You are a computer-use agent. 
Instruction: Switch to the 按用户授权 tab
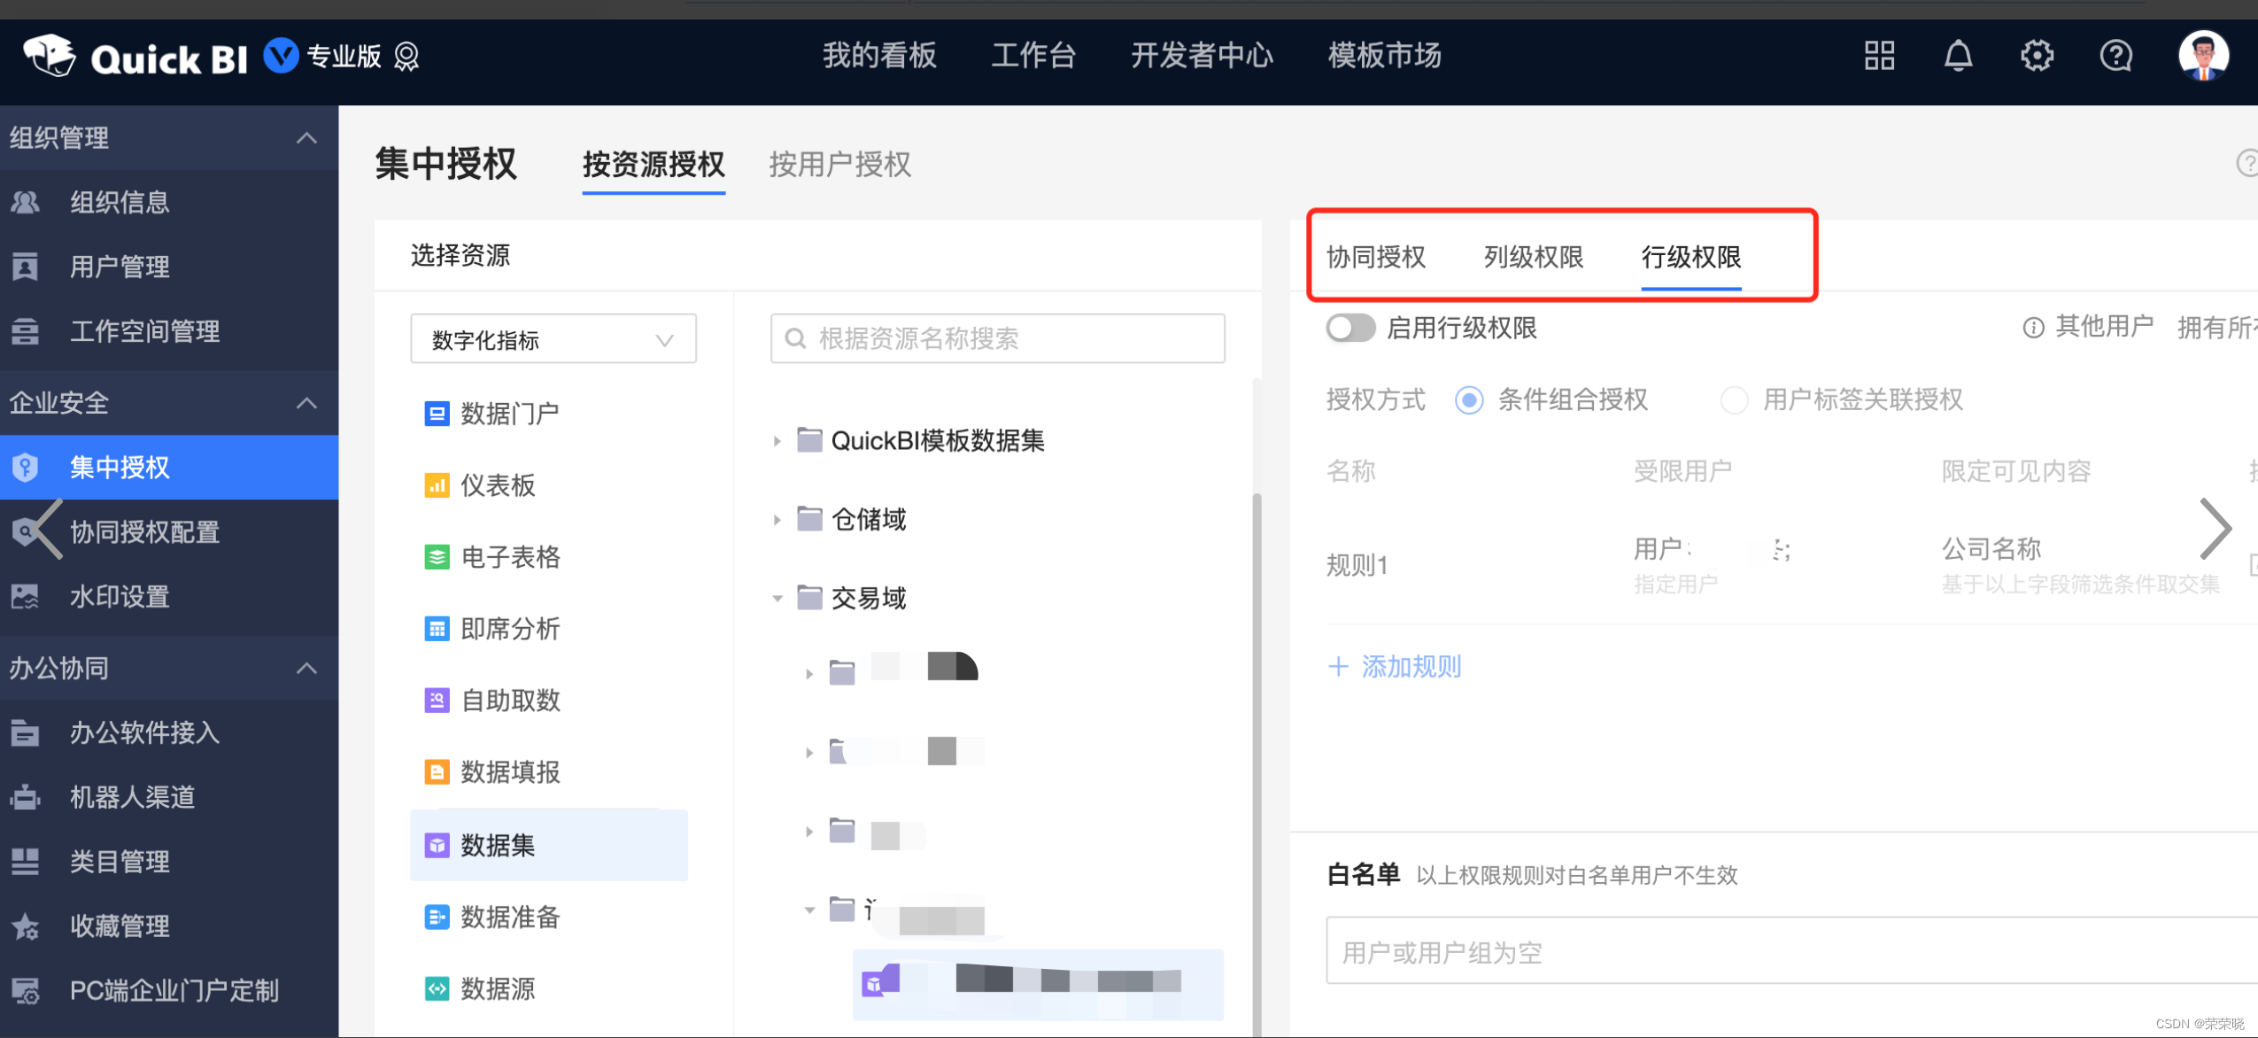tap(839, 165)
